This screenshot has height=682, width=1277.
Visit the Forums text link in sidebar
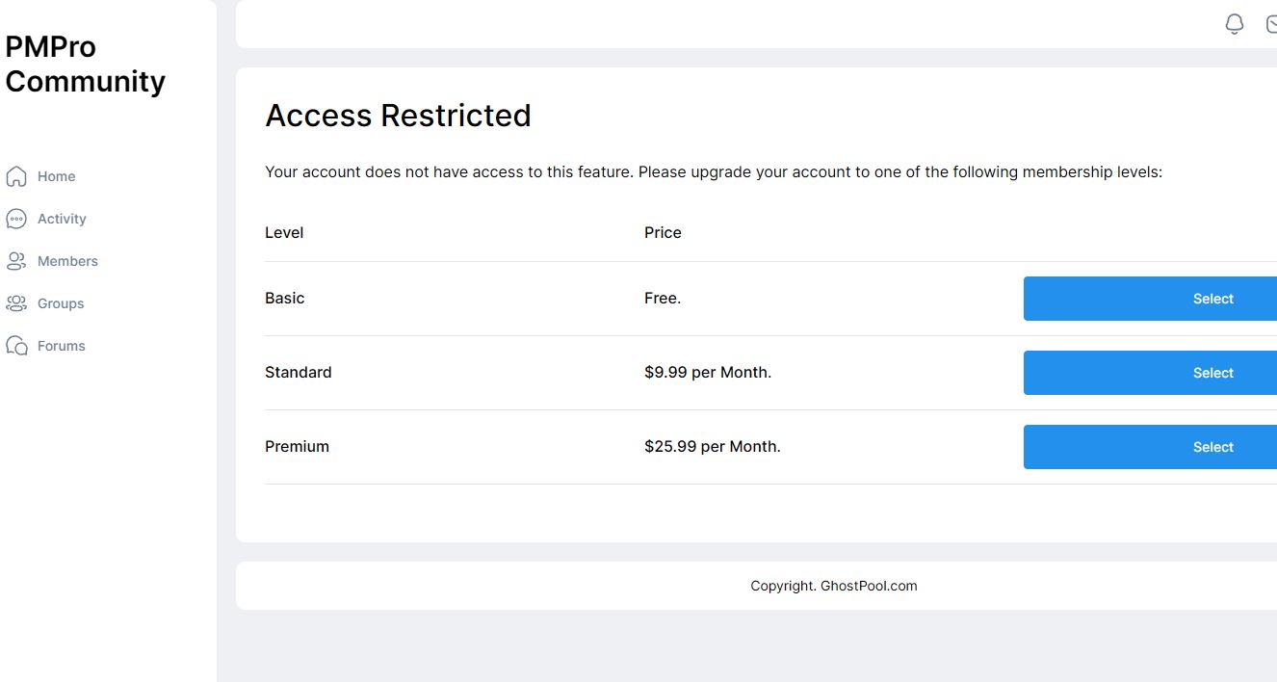62,346
